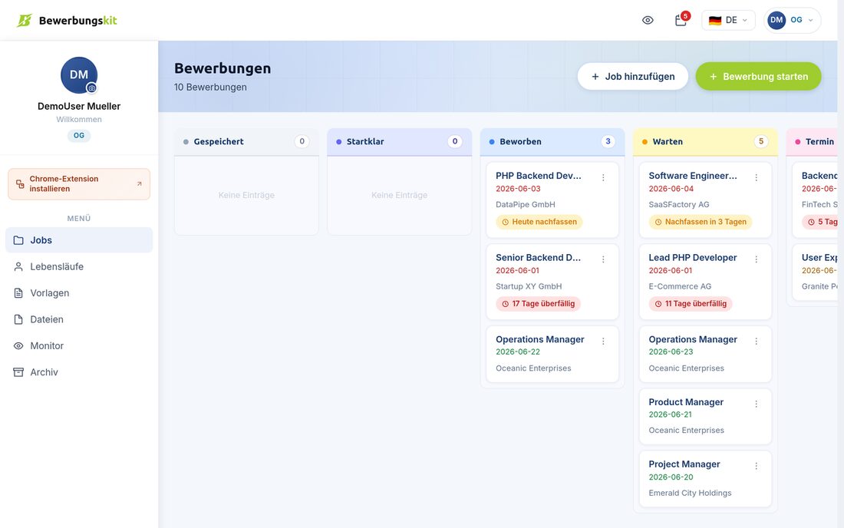
Task: Open notifications icon with badge 5
Action: tap(681, 21)
